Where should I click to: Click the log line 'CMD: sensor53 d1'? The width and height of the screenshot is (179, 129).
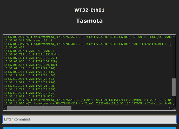[28, 40]
